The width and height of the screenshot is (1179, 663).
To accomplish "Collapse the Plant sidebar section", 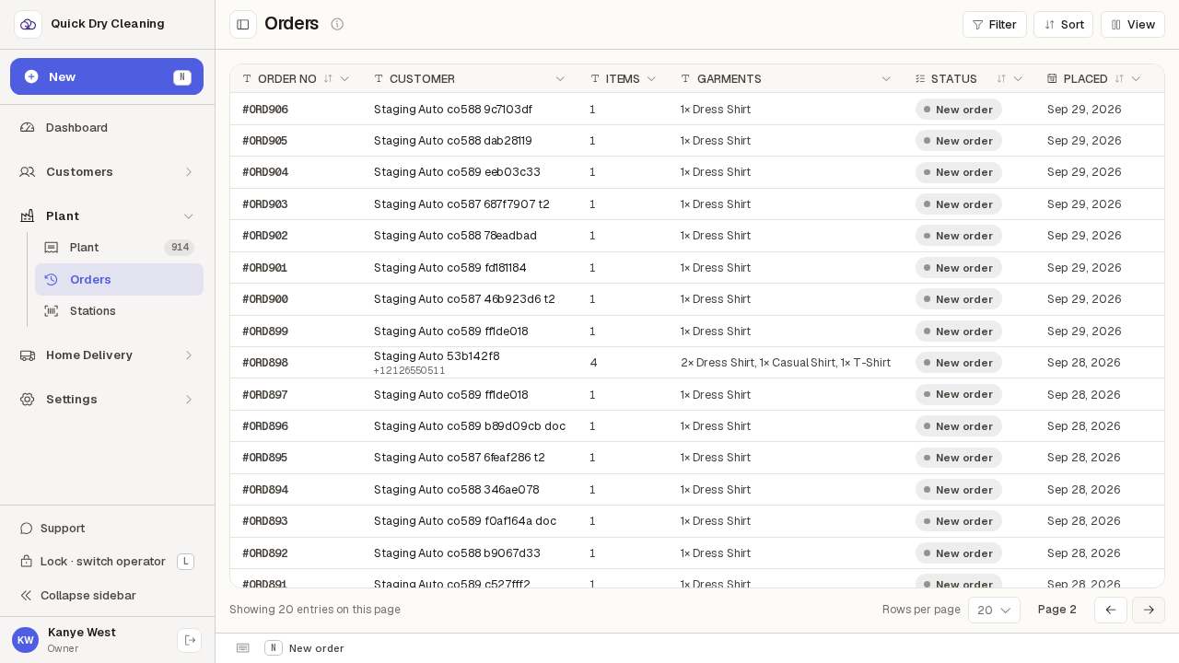I will point(107,215).
